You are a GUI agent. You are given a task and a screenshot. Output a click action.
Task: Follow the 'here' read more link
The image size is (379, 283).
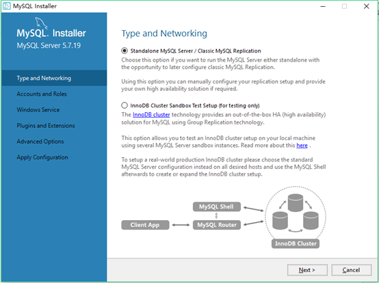[x=302, y=146]
